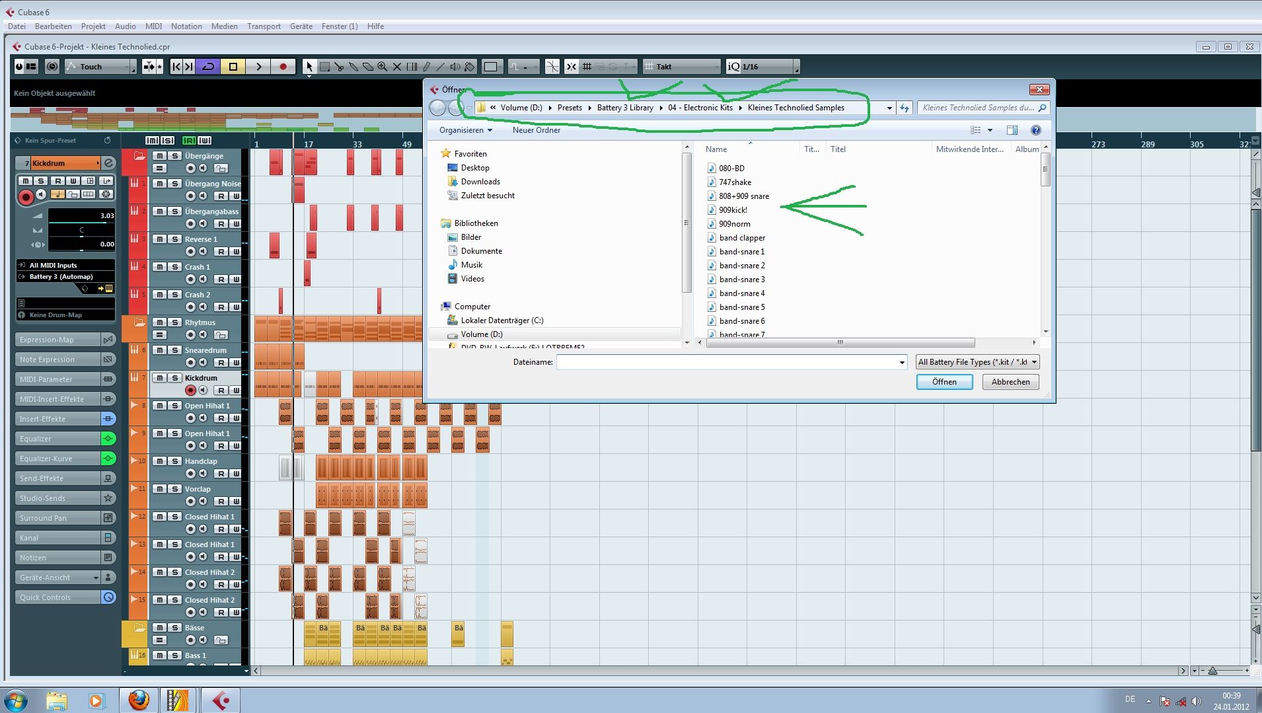Open Firefox from the Windows taskbar
Viewport: 1262px width, 713px height.
pyautogui.click(x=138, y=700)
